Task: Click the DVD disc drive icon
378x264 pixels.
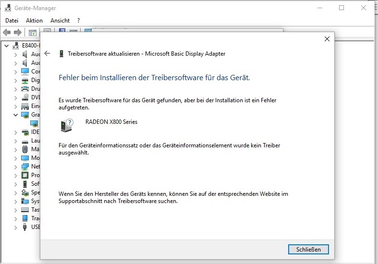Action: point(25,97)
